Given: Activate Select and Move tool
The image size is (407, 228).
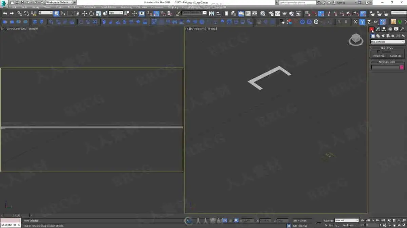Looking at the screenshot, I should (x=84, y=14).
